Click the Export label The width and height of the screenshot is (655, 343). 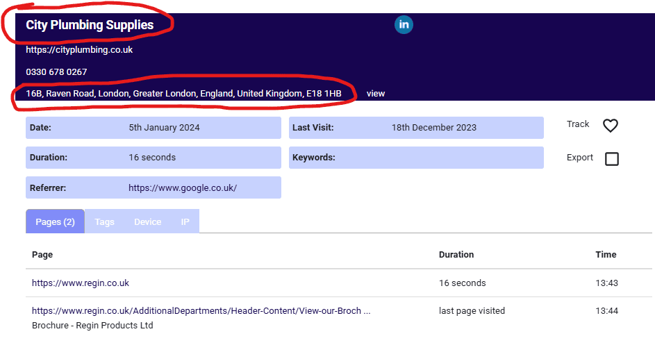(x=579, y=158)
